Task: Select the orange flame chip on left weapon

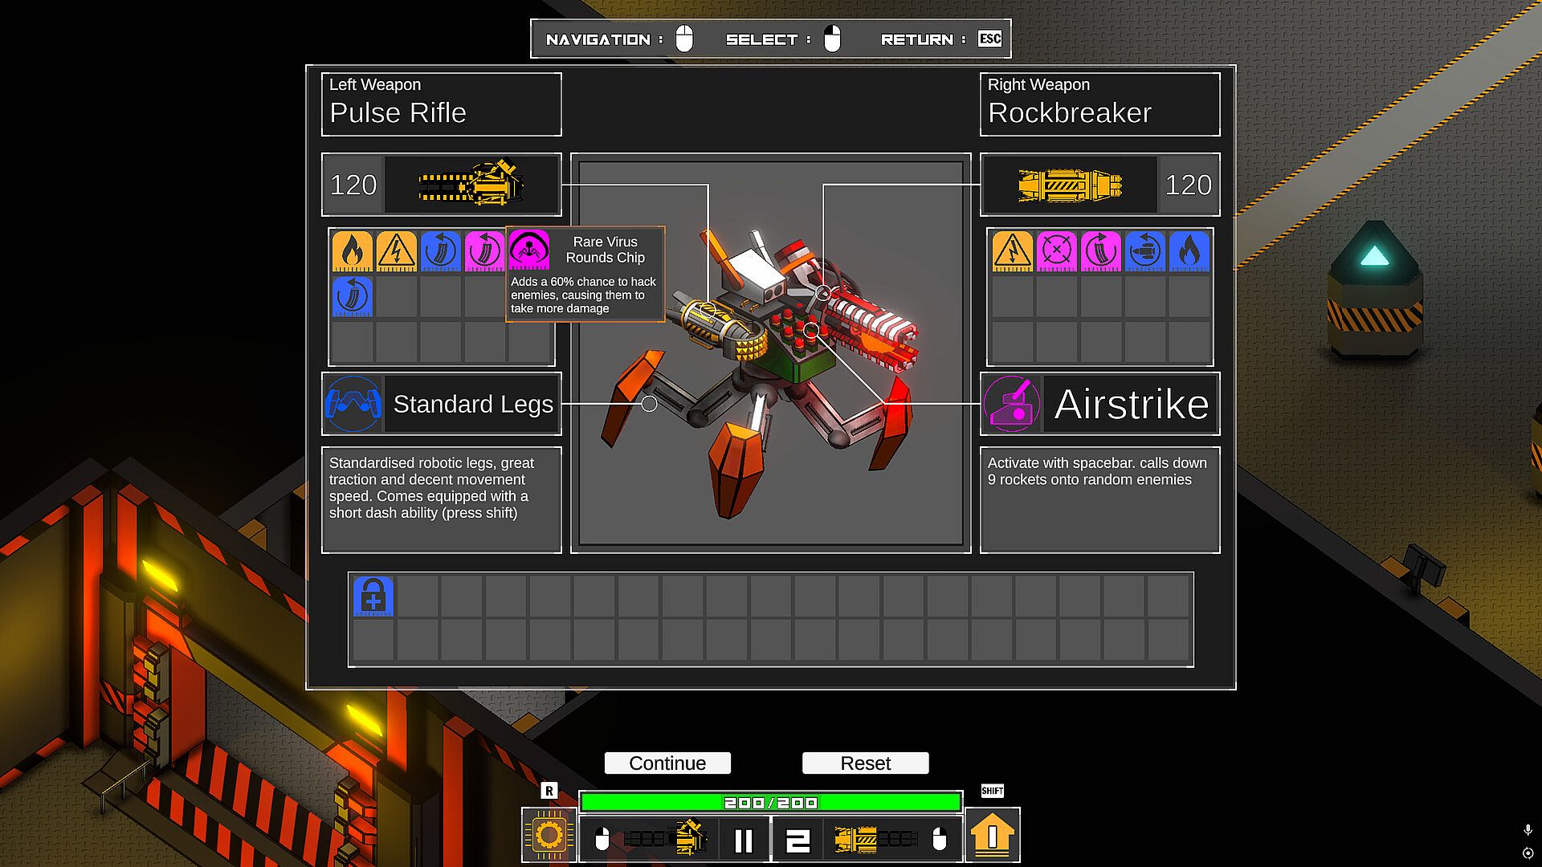Action: point(353,251)
